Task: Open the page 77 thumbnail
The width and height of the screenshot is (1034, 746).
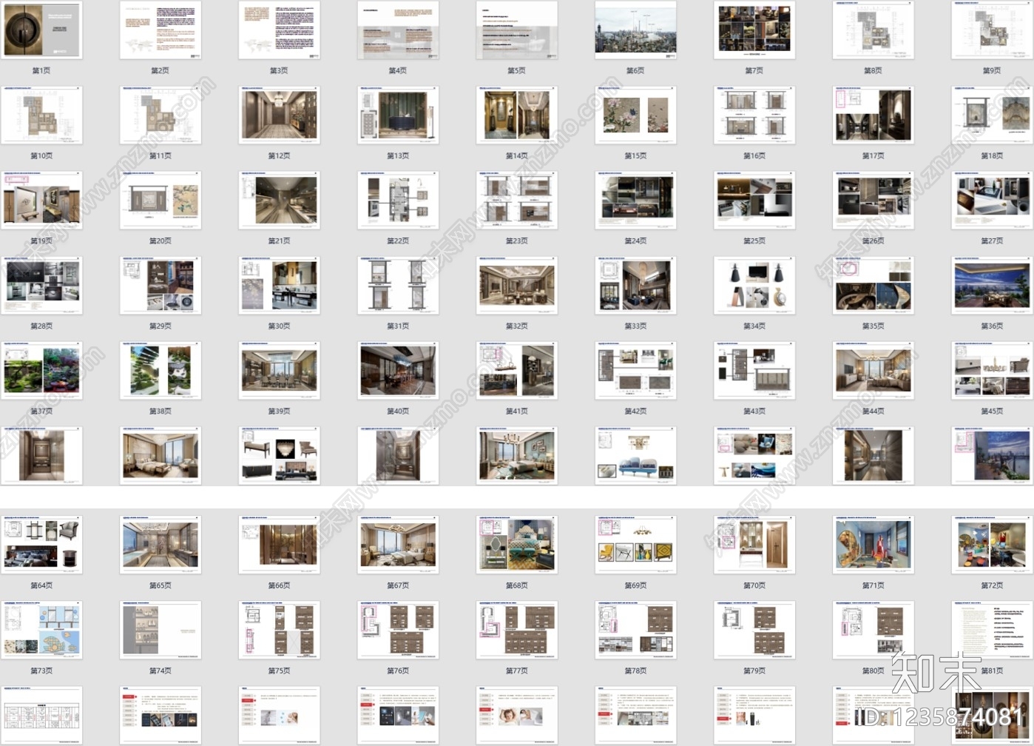Action: pos(517,631)
